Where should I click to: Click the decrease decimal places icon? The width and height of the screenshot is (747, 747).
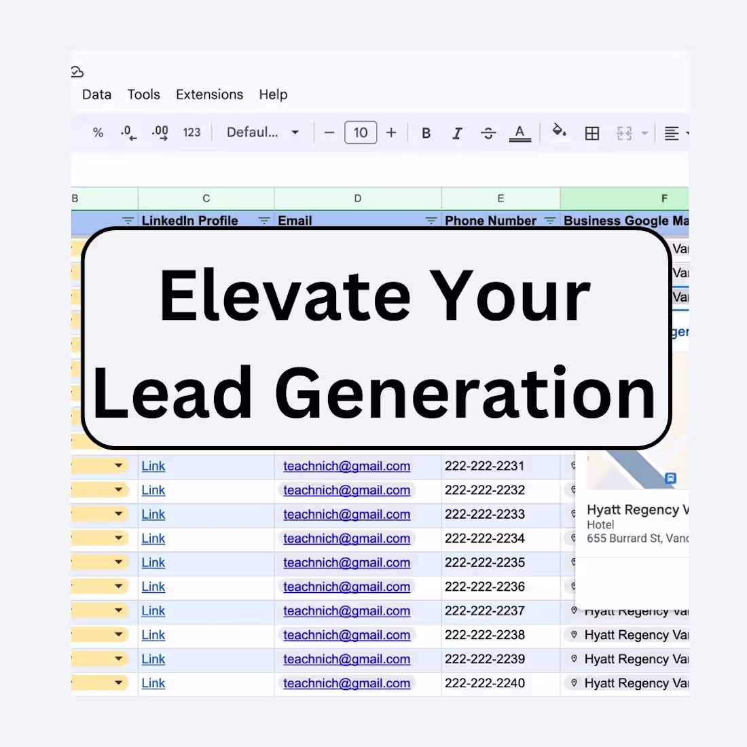pyautogui.click(x=128, y=132)
